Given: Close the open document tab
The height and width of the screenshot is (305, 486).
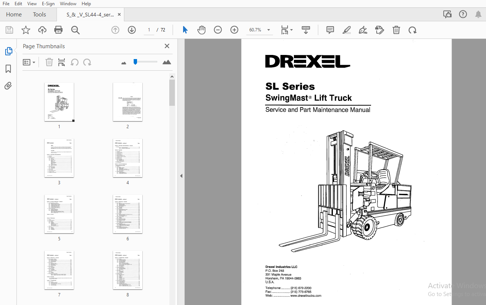Looking at the screenshot, I should pyautogui.click(x=119, y=15).
